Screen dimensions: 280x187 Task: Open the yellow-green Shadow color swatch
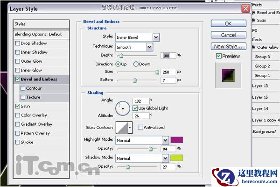coord(177,158)
